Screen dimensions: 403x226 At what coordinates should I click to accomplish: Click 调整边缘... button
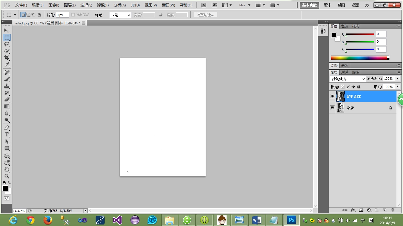click(206, 15)
